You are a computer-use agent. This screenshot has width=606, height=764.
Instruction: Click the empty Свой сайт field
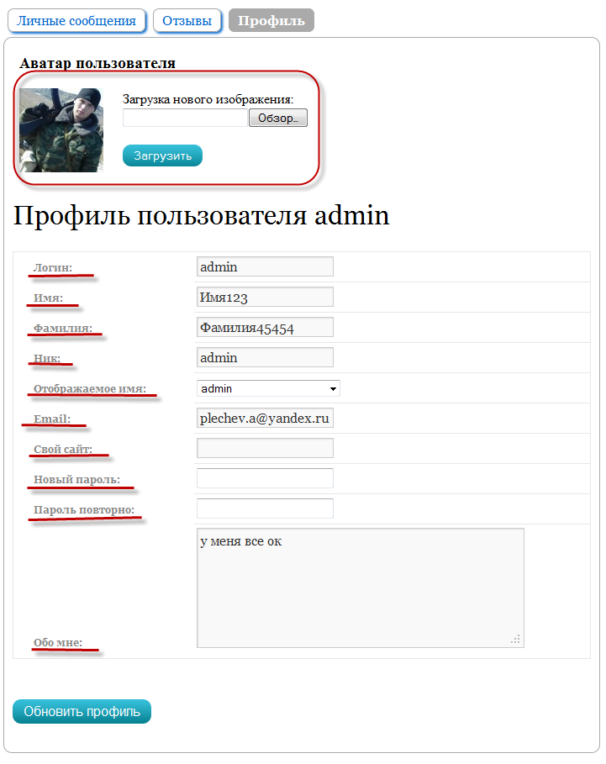(265, 448)
